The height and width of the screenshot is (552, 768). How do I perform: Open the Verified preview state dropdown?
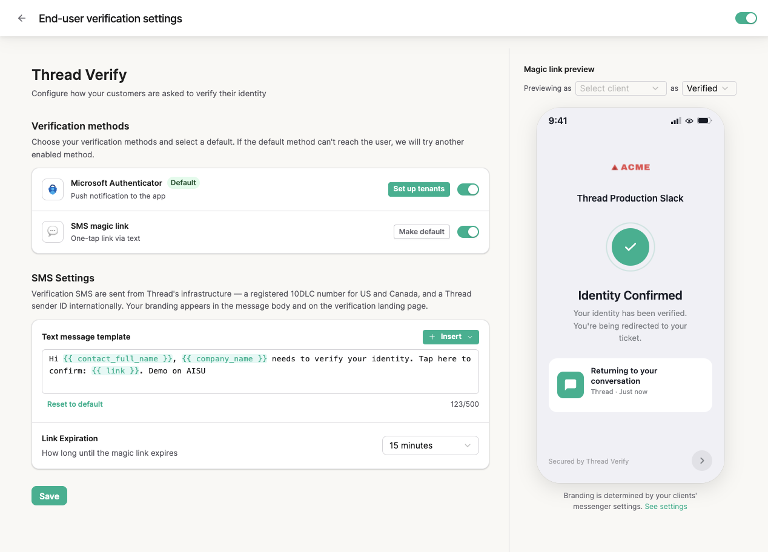point(709,88)
